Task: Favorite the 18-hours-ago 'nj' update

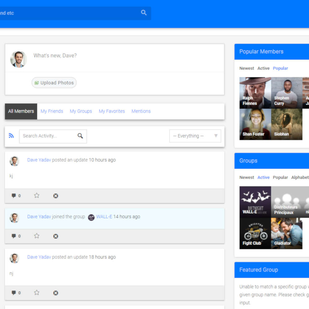Action: pos(36,293)
